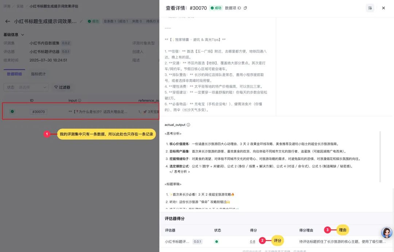Click the 评测 breadcrumb link
Image resolution: width=394 pixels, height=252 pixels.
click(x=7, y=6)
